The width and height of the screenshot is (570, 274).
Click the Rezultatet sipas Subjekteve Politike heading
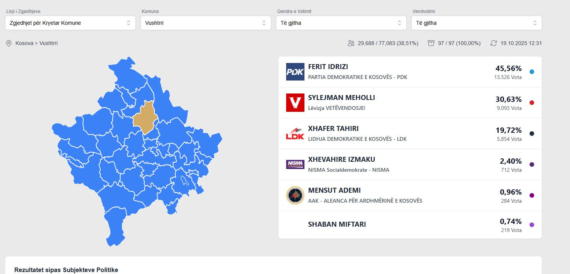click(x=66, y=270)
